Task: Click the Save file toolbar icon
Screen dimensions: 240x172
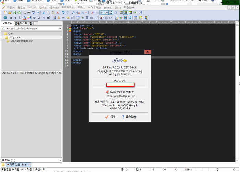Action: [x=15, y=13]
